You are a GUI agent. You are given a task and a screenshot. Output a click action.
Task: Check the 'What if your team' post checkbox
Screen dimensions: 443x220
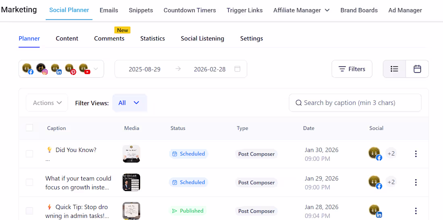coord(29,182)
